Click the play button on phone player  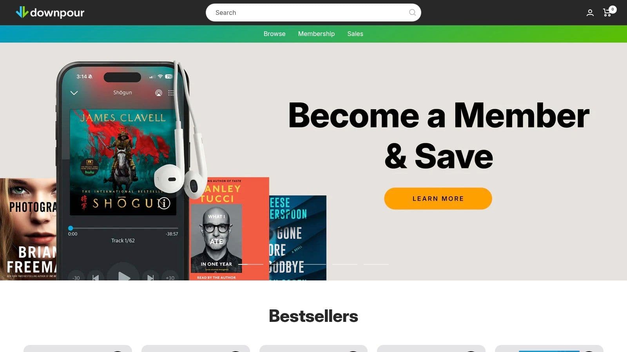(123, 276)
